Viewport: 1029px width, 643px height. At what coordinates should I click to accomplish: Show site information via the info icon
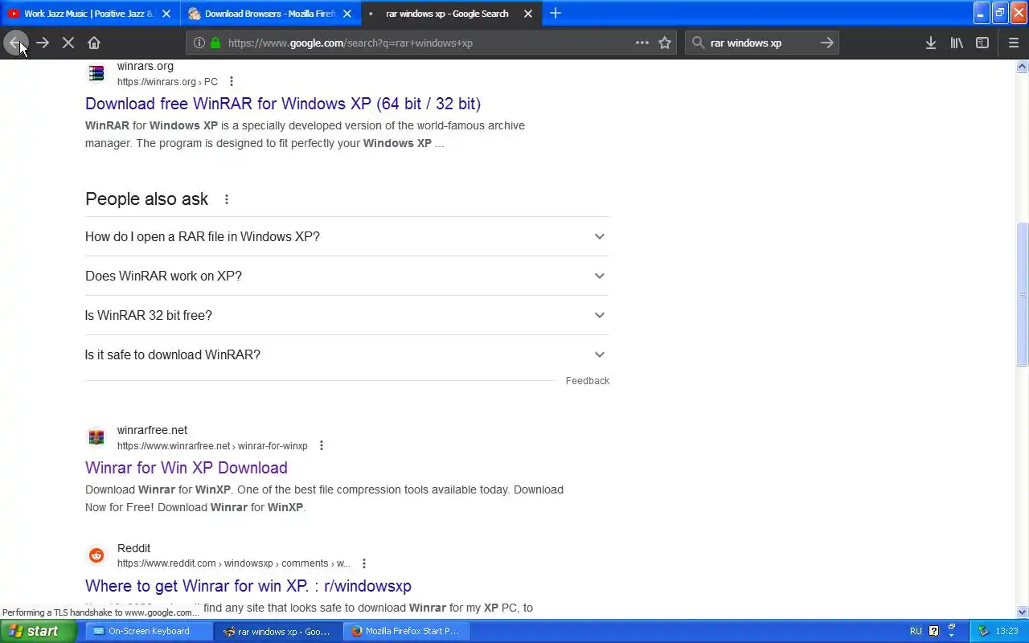pyautogui.click(x=199, y=43)
